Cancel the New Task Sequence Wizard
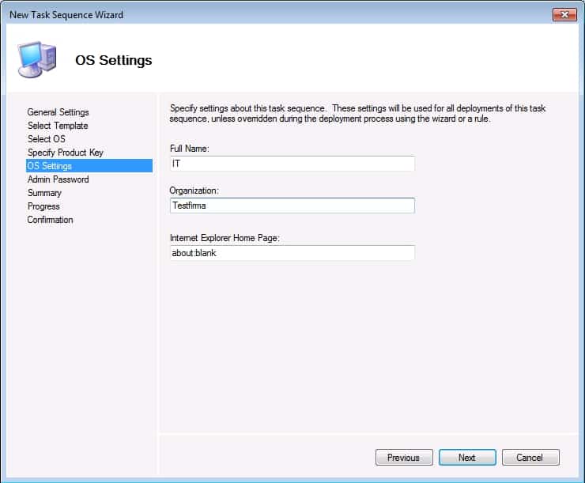This screenshot has width=585, height=483. coord(530,457)
